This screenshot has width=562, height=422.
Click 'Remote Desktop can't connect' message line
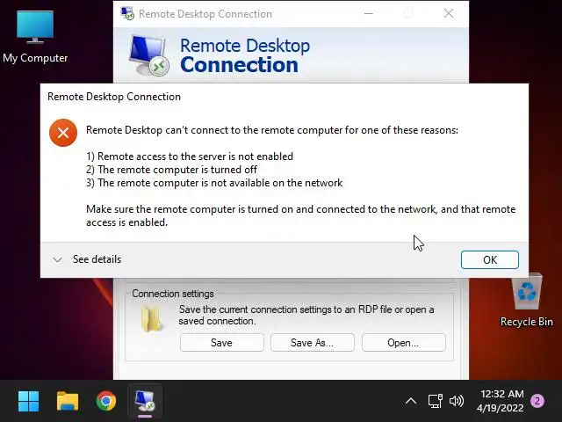pos(272,130)
